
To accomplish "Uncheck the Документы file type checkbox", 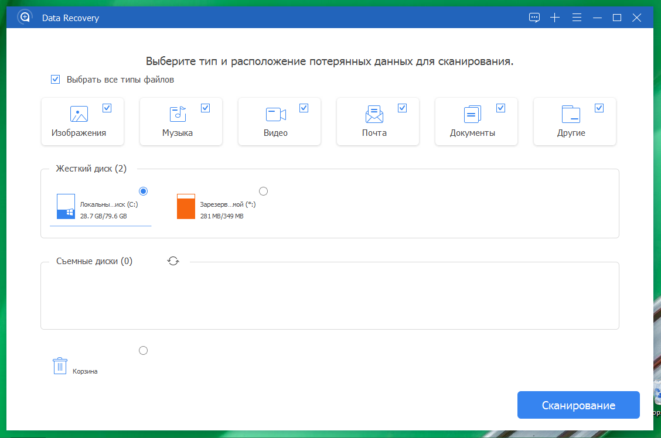I will (x=501, y=108).
